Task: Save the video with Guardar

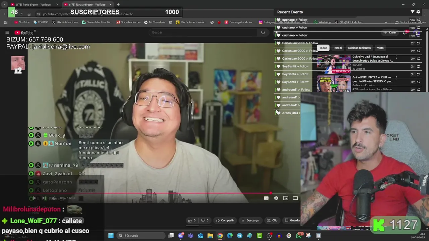Action: coord(292,220)
